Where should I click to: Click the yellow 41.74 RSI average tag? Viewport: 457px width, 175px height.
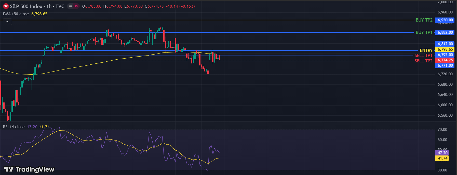click(442, 158)
